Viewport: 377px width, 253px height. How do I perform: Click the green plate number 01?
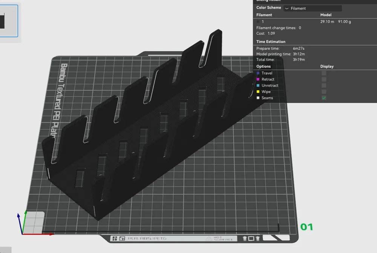tap(307, 227)
